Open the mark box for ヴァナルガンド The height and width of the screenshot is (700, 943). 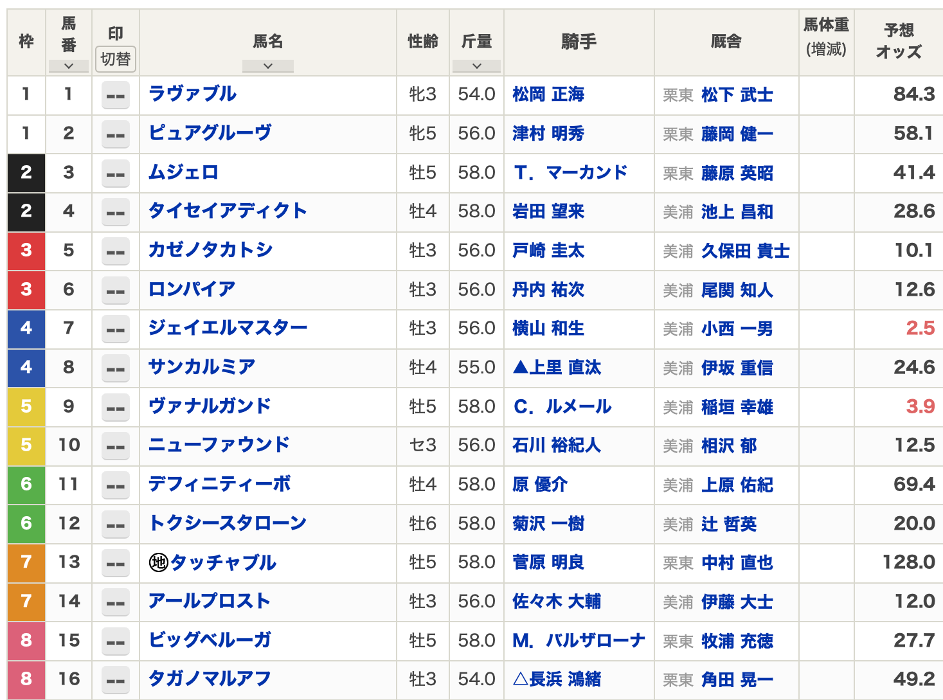(x=116, y=408)
